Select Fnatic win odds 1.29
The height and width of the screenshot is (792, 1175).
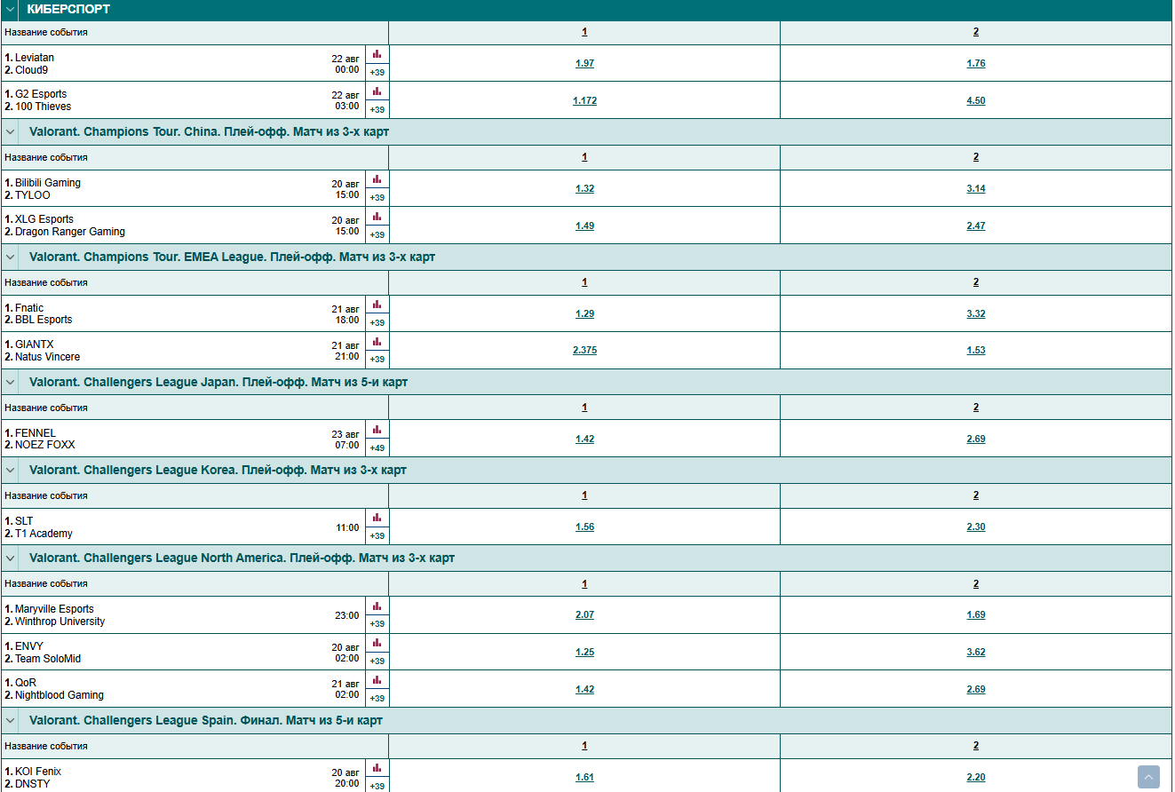click(584, 314)
